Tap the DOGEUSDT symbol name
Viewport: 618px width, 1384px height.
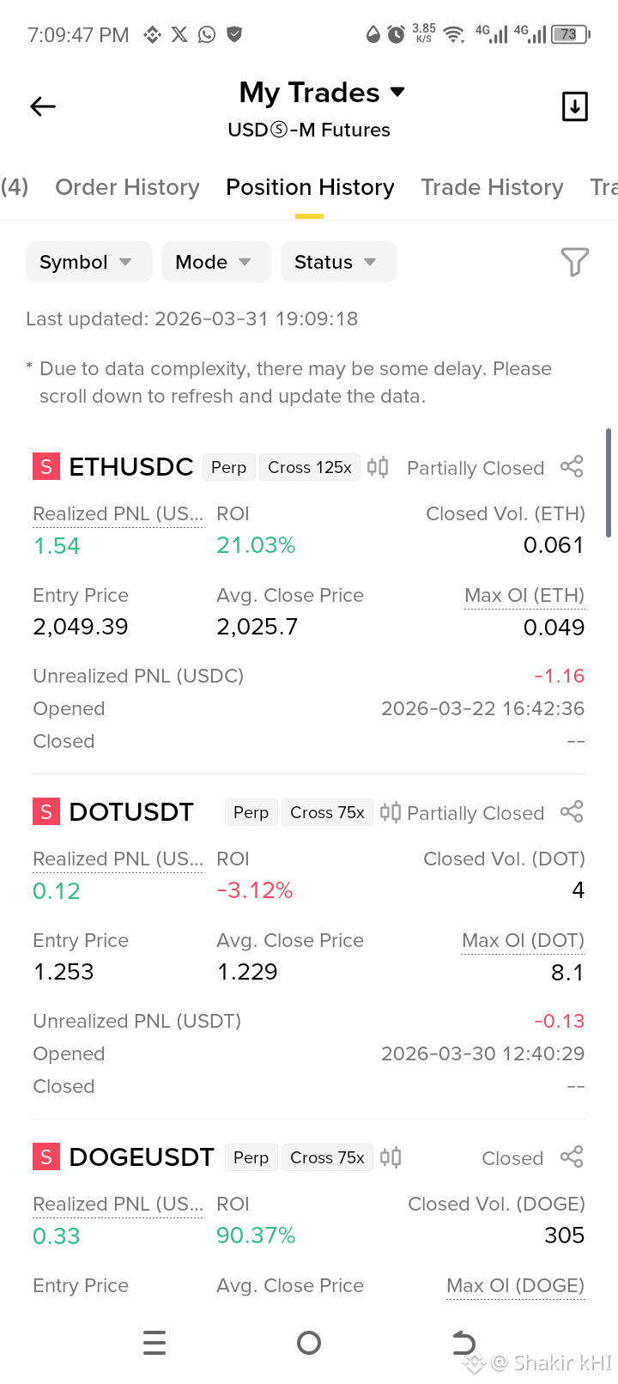pos(142,1157)
